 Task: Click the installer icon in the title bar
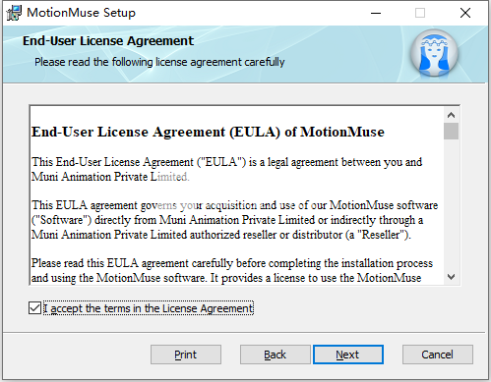point(14,13)
